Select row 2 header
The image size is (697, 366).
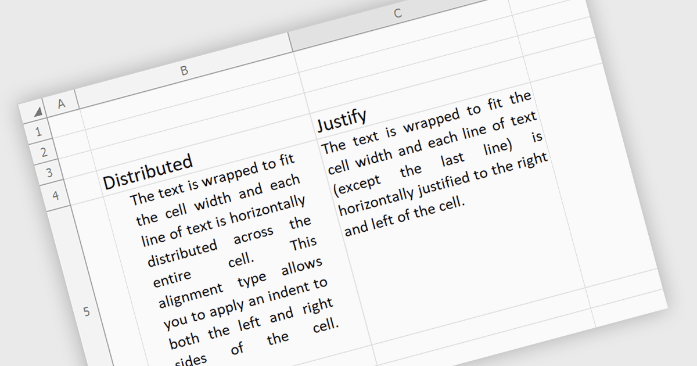pos(44,153)
